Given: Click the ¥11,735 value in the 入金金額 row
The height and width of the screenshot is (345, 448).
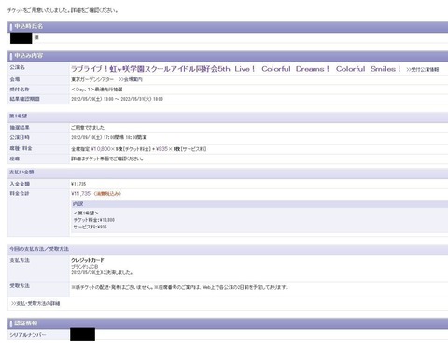Looking at the screenshot, I should (78, 184).
